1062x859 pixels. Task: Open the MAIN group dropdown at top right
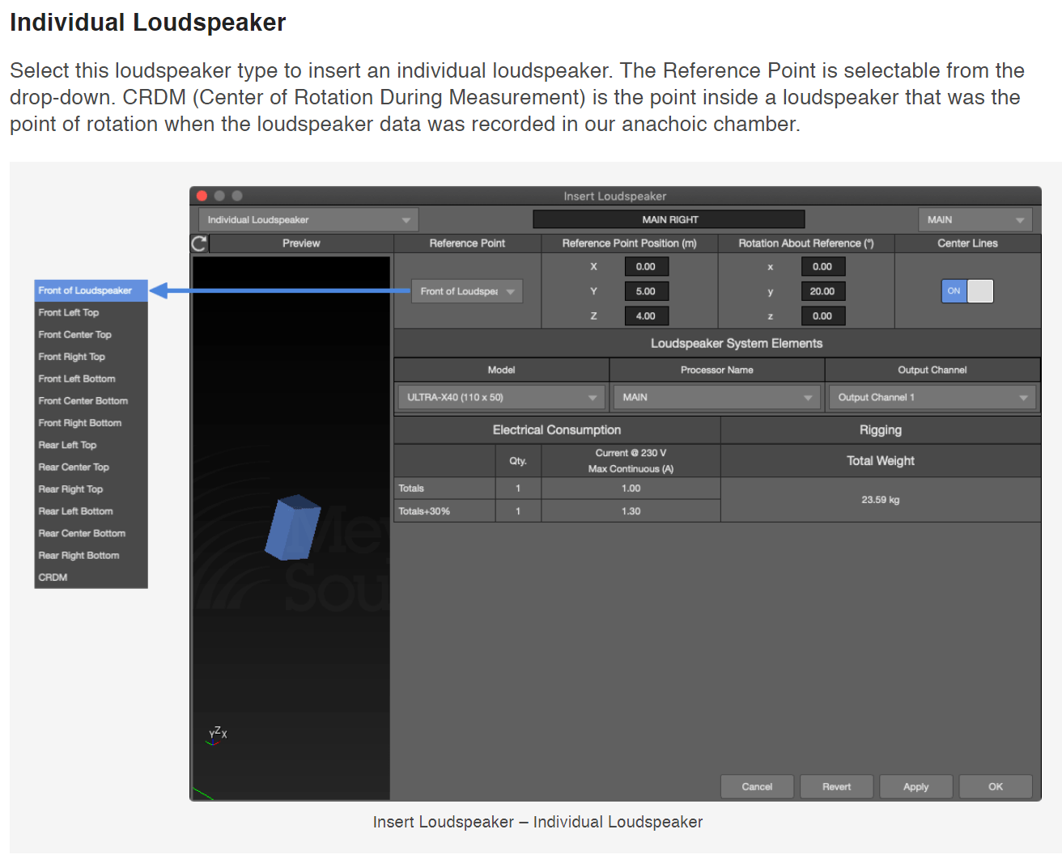pyautogui.click(x=975, y=220)
